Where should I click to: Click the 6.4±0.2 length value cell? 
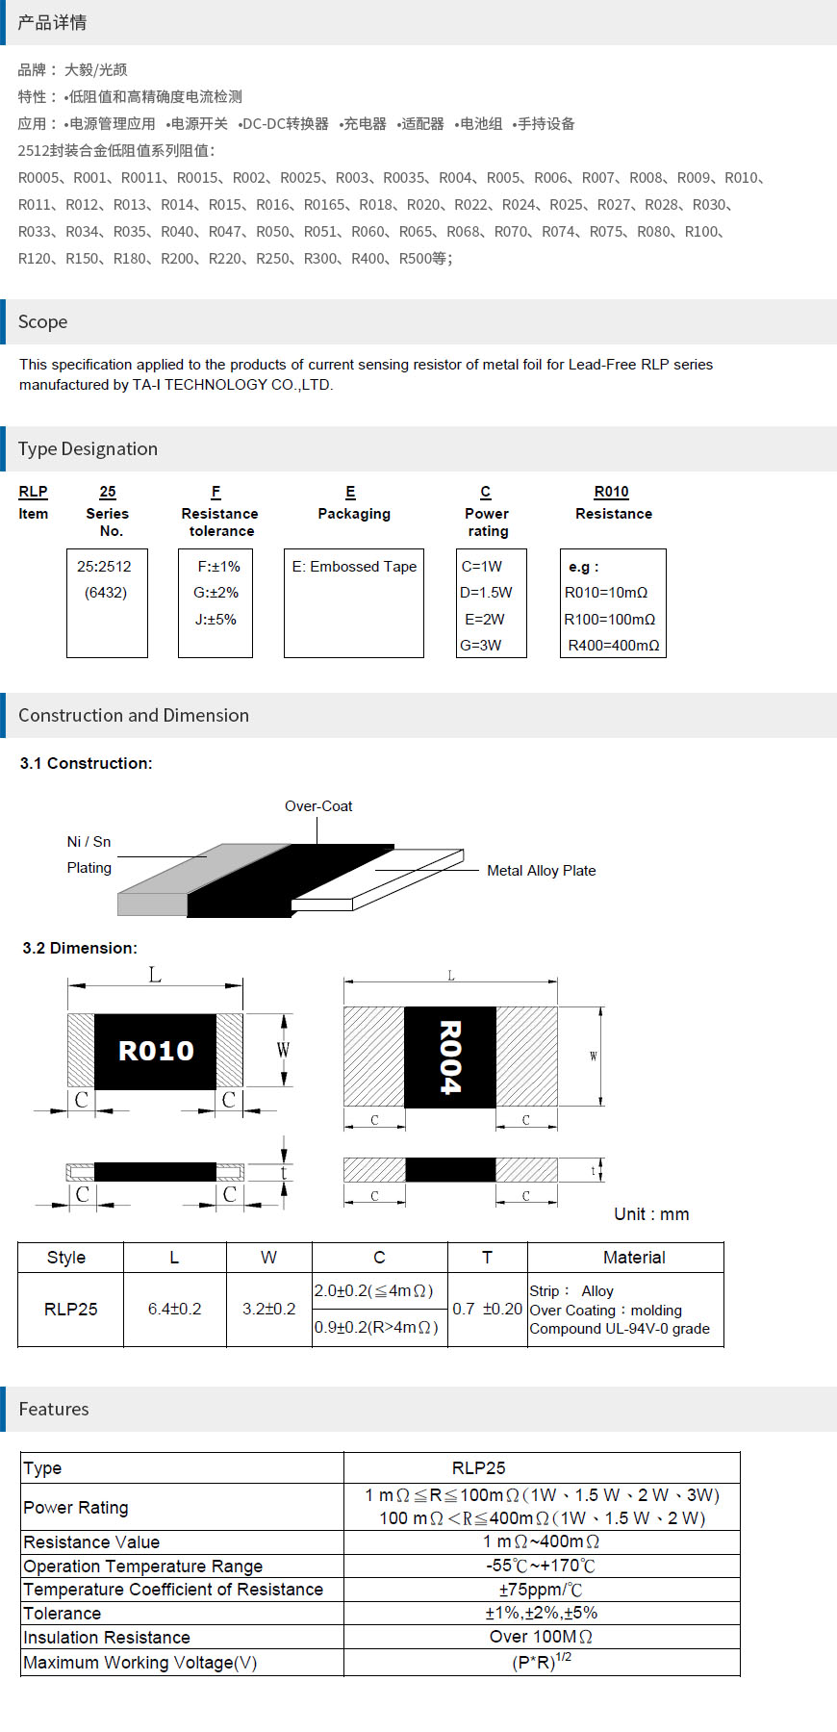(x=175, y=1310)
